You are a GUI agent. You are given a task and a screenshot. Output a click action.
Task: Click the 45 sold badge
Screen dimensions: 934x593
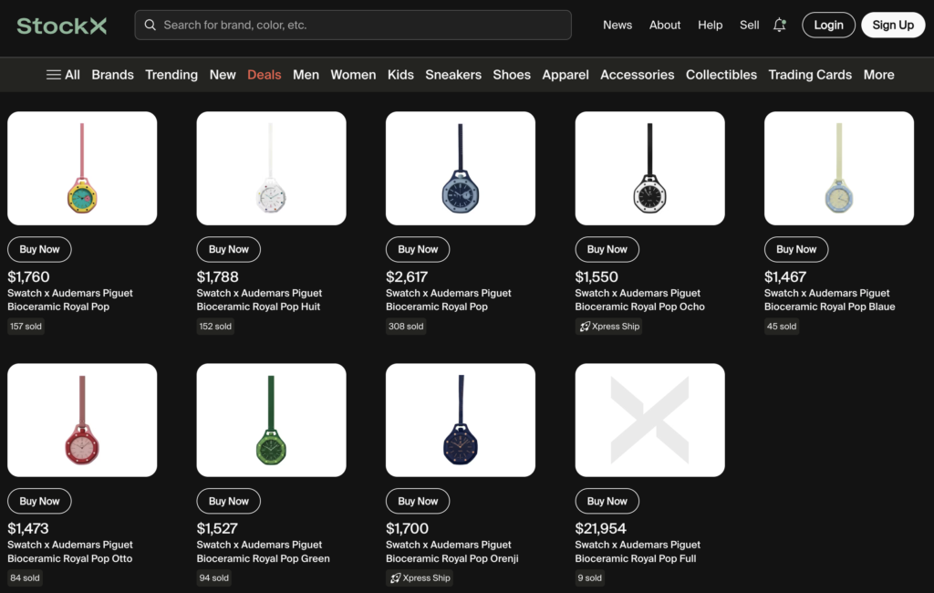click(x=782, y=326)
